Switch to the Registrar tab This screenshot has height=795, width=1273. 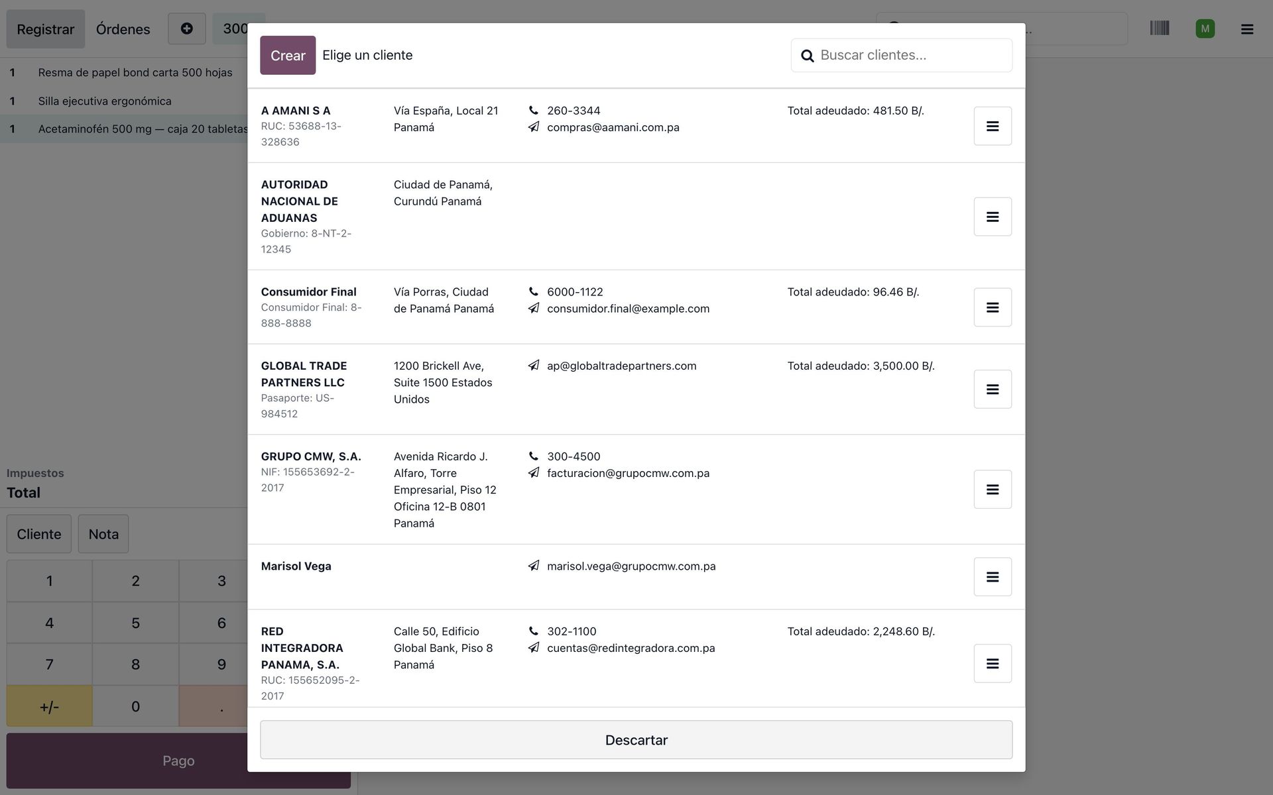pyautogui.click(x=46, y=29)
